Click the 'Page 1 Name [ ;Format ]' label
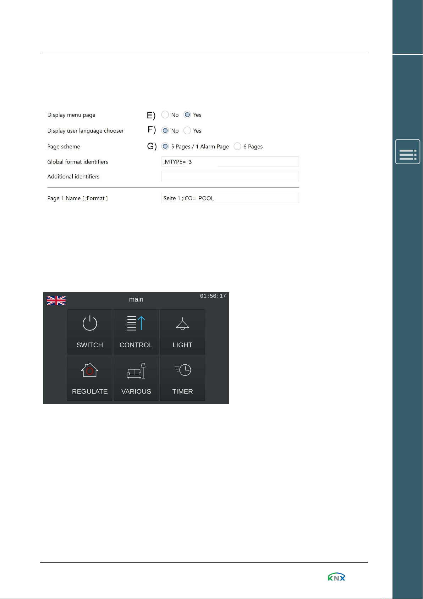Screen dimensions: 423x599 pos(77,198)
